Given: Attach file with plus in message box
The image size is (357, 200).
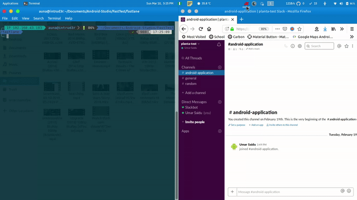Looking at the screenshot, I should click(232, 192).
